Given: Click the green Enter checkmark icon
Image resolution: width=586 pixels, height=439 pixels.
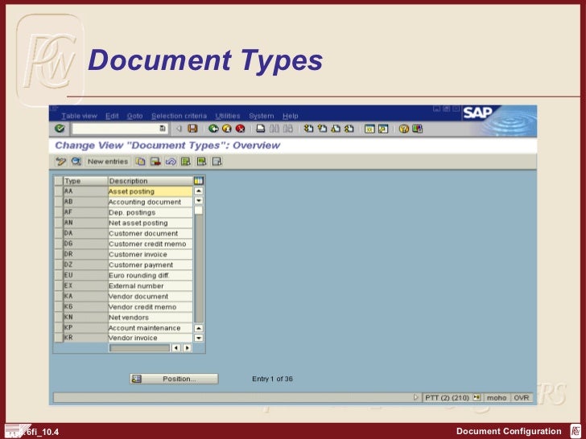Looking at the screenshot, I should click(x=59, y=129).
